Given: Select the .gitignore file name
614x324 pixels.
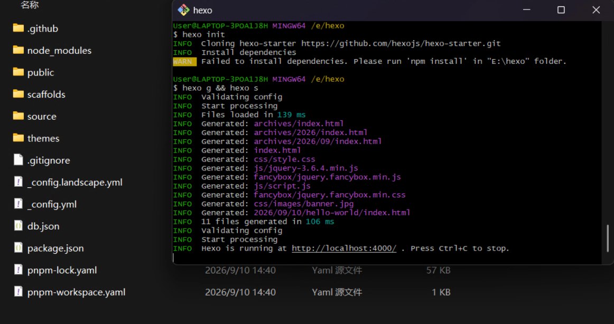Looking at the screenshot, I should tap(49, 160).
